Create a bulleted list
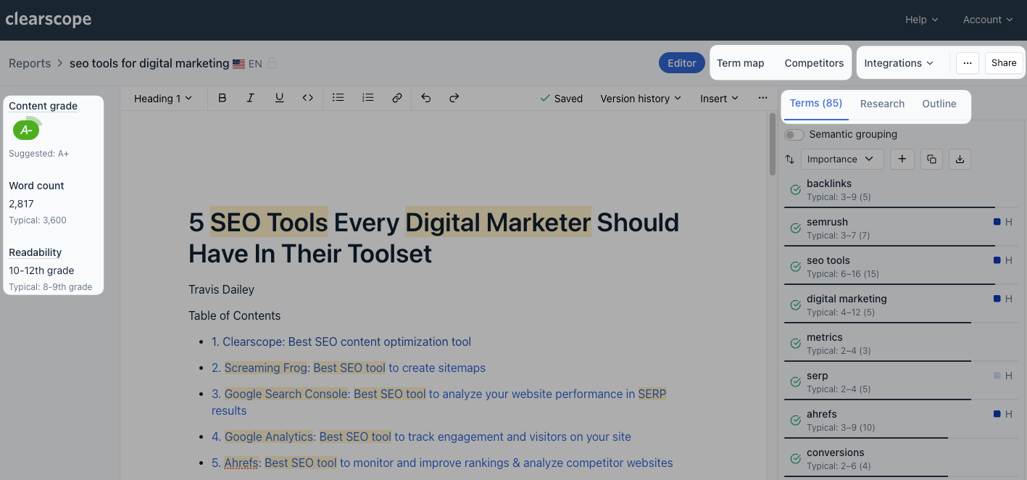The image size is (1027, 480). (x=338, y=98)
